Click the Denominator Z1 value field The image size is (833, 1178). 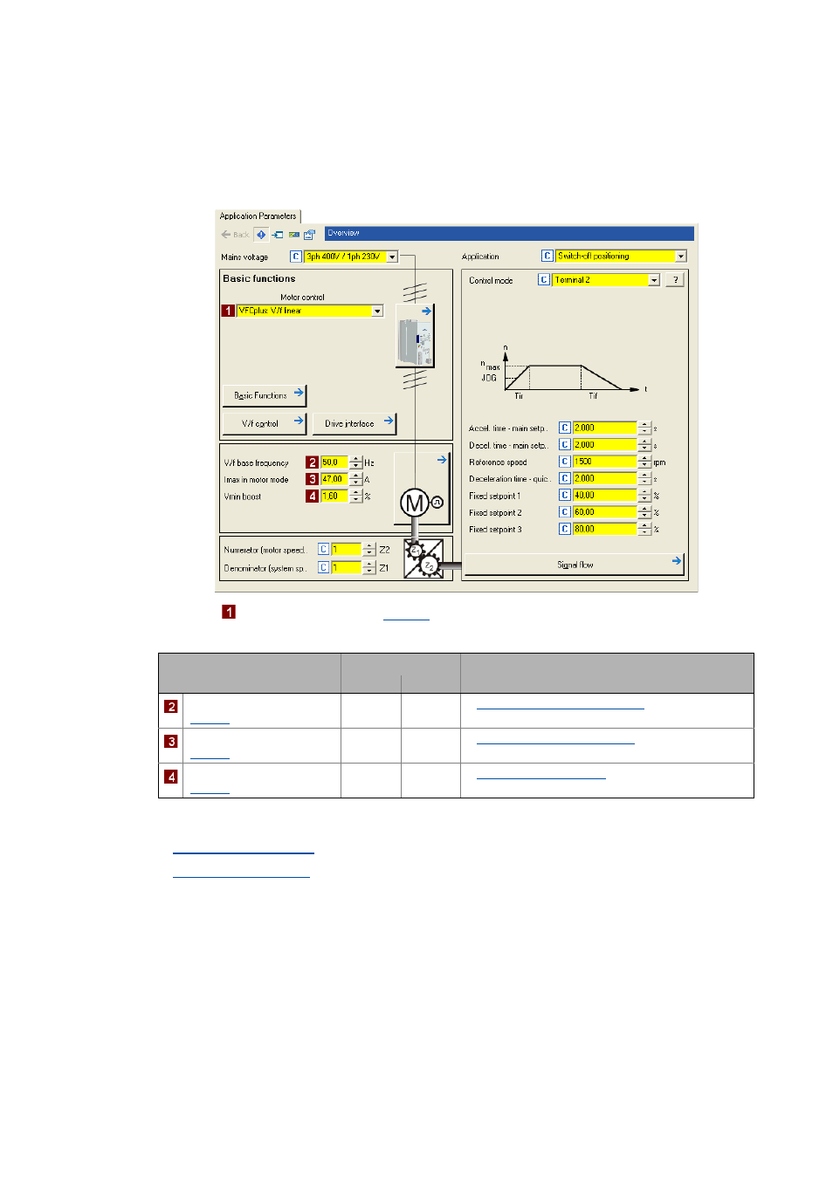[346, 567]
